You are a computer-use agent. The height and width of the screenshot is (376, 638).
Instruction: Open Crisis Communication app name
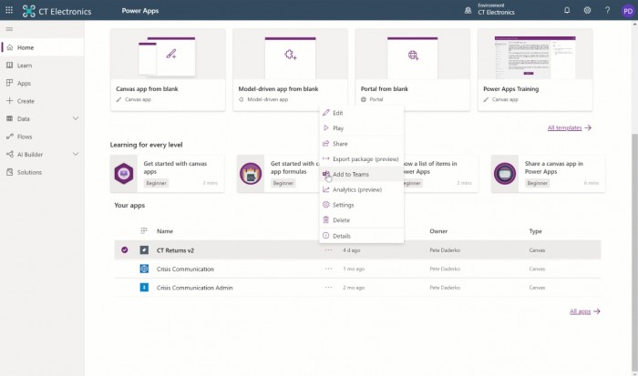185,269
